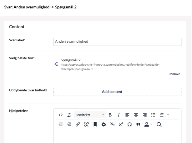Image resolution: width=192 pixels, height=143 pixels.
Task: Click the Svar label text field
Action: (117, 42)
